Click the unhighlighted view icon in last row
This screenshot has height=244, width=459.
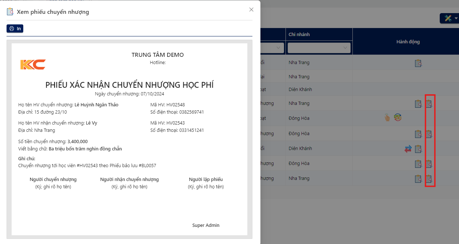click(x=418, y=179)
